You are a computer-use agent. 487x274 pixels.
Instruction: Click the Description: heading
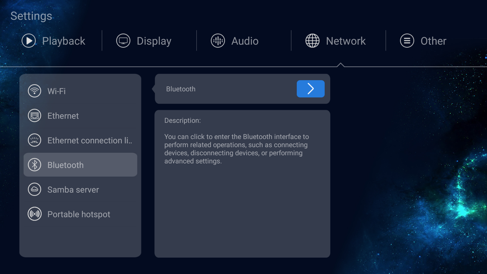pos(182,121)
